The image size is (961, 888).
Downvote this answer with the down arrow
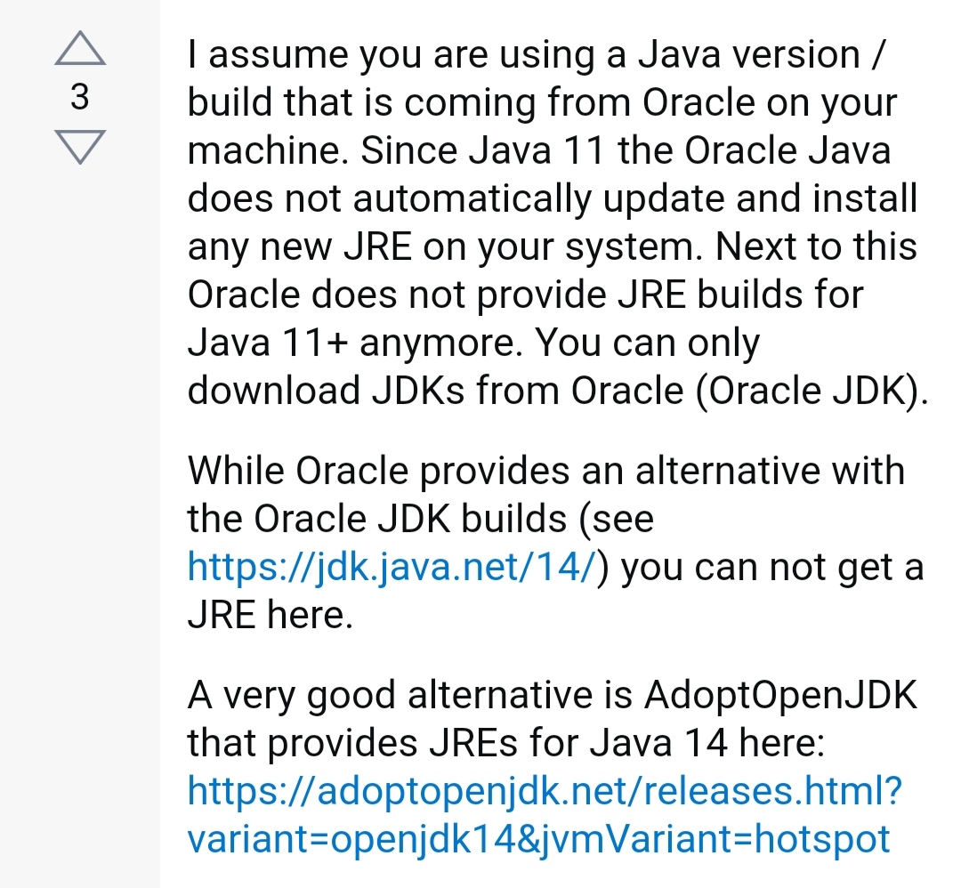(x=80, y=146)
